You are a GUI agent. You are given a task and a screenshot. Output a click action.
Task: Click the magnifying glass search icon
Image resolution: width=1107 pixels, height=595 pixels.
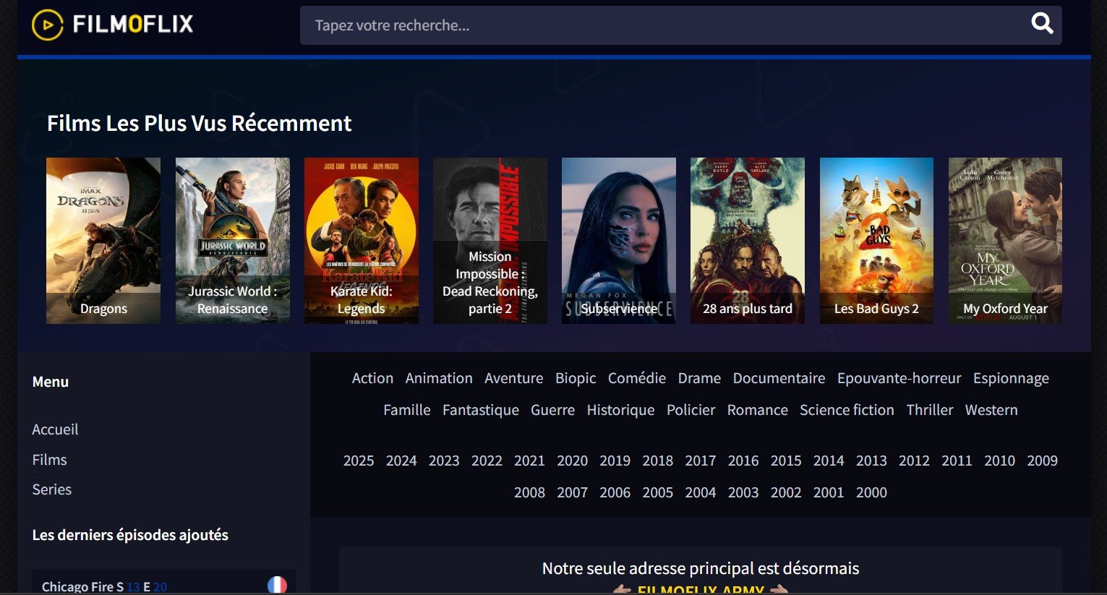(x=1042, y=24)
